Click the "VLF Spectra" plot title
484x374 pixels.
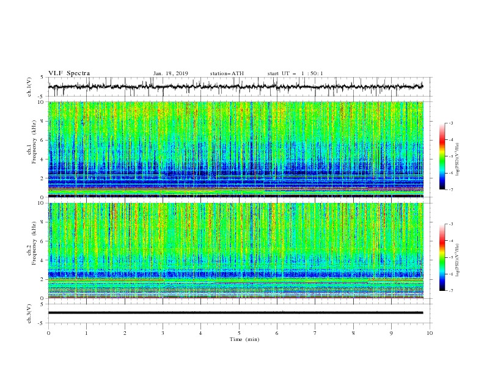point(69,73)
